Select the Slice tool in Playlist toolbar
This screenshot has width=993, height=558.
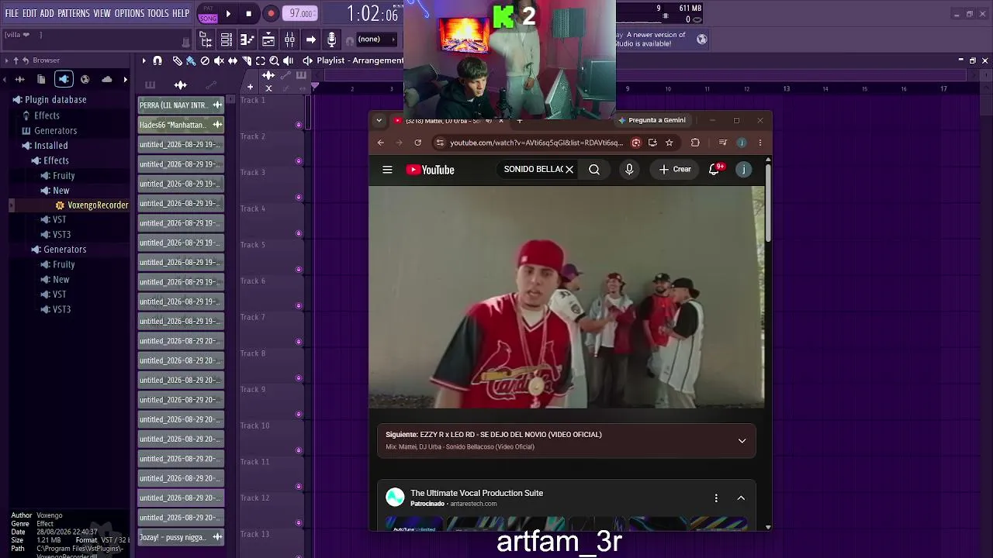[247, 60]
